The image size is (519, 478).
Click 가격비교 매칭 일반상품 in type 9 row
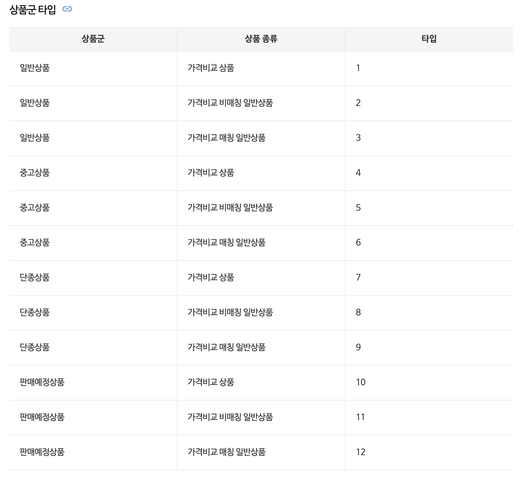click(227, 347)
